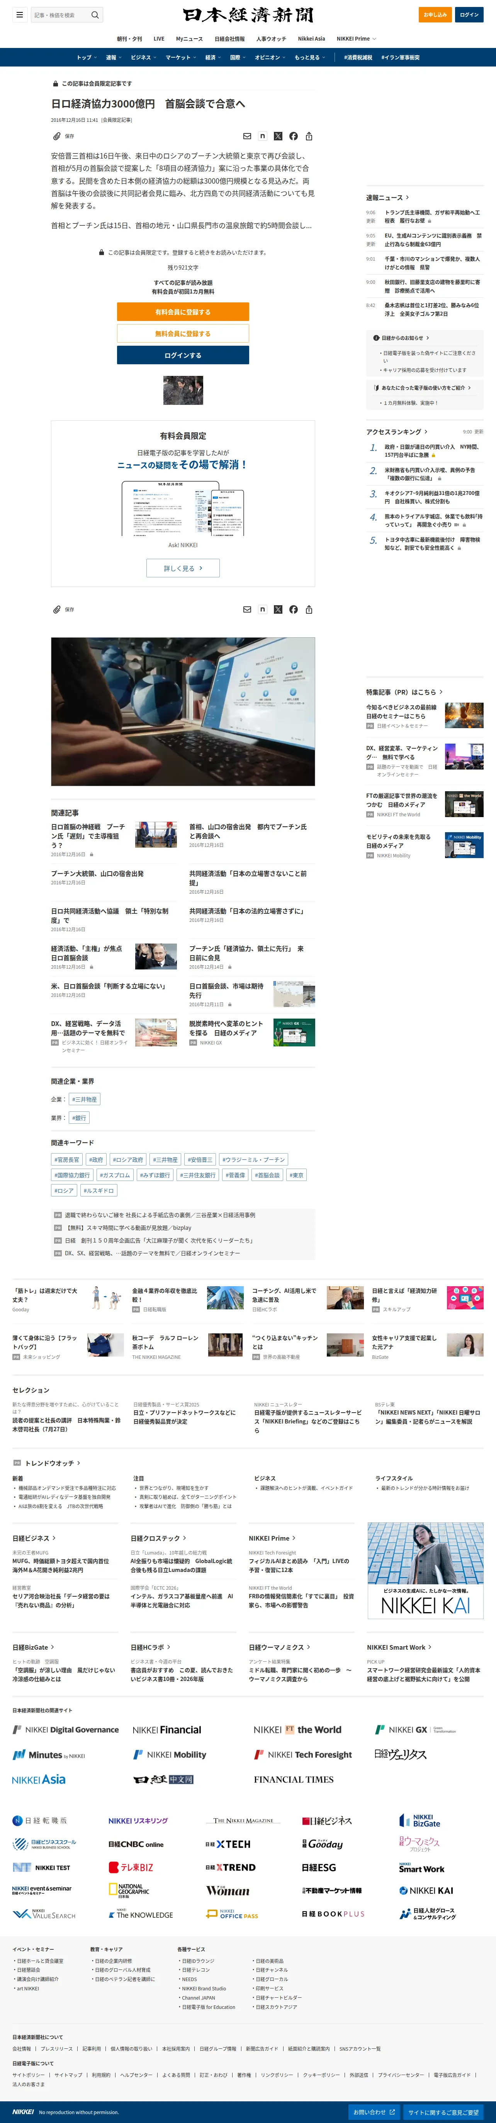This screenshot has height=2123, width=496.
Task: Open the トレンドウオッチ section heading
Action: (x=53, y=1463)
